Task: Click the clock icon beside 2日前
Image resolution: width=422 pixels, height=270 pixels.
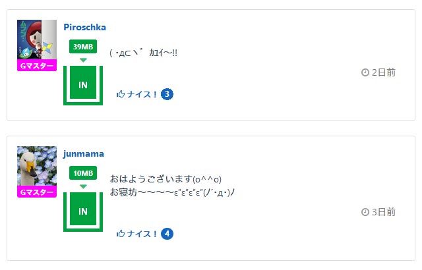Action: 365,72
